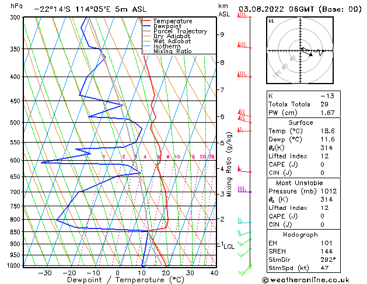
Task: Click the Parcel Trajectory legend entry
Action: (x=175, y=31)
